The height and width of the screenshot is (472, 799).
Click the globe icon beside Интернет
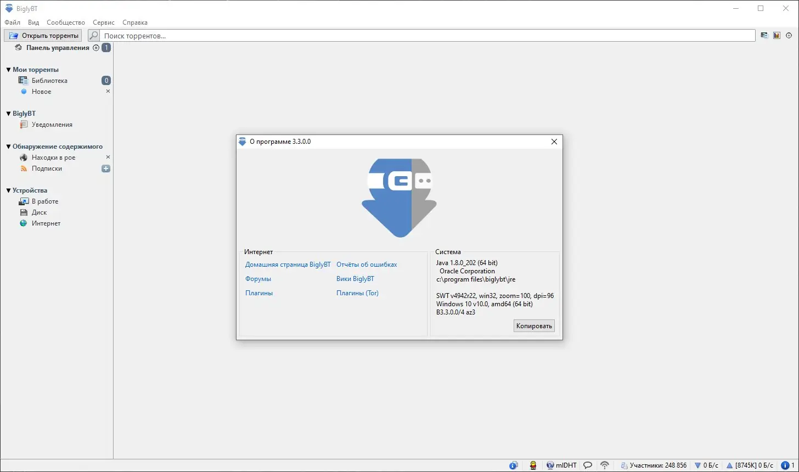24,223
